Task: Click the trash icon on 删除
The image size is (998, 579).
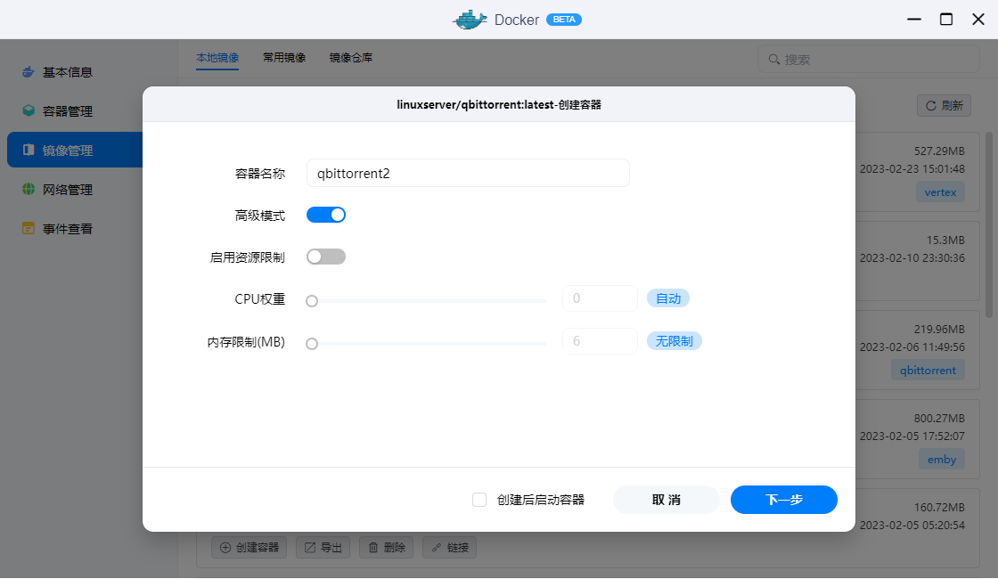Action: pos(373,547)
